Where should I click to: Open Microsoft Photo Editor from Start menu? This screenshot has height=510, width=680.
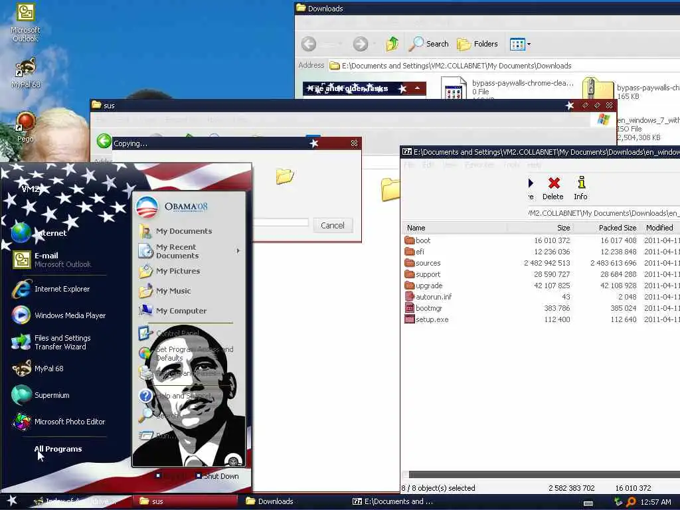tap(58, 422)
